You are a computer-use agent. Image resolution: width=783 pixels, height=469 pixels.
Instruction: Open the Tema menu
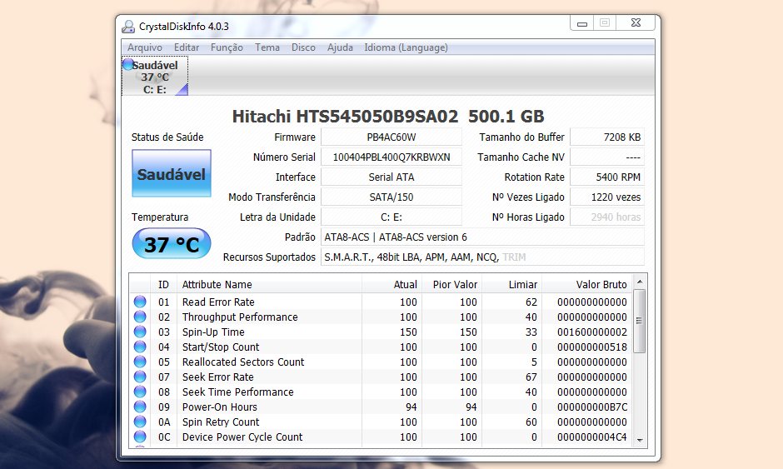pos(267,47)
